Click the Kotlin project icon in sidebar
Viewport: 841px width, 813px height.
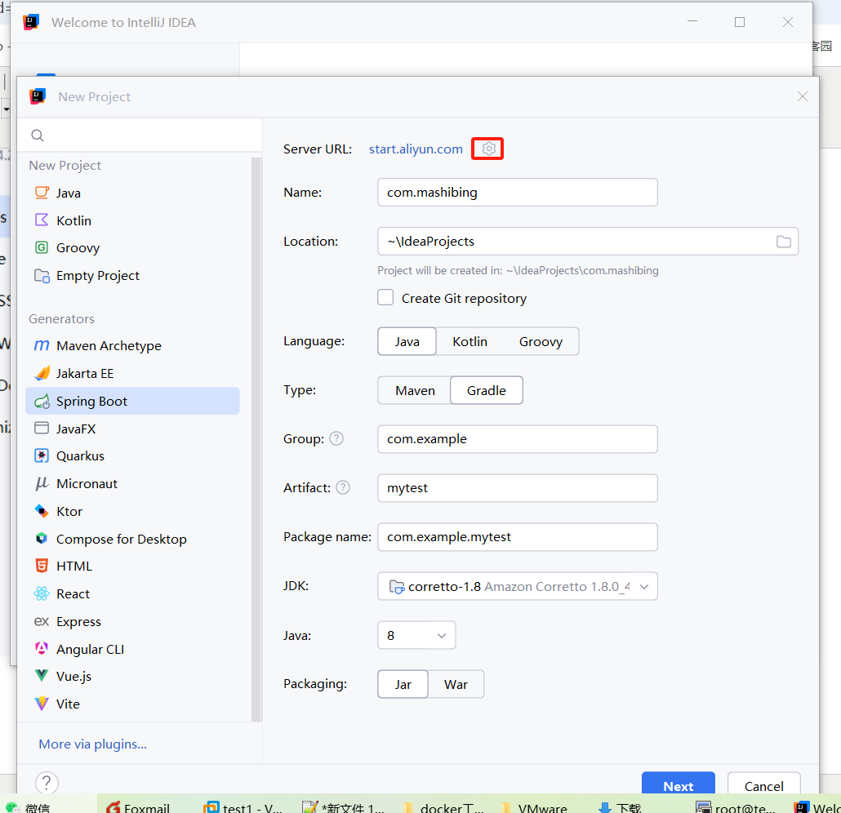(42, 220)
